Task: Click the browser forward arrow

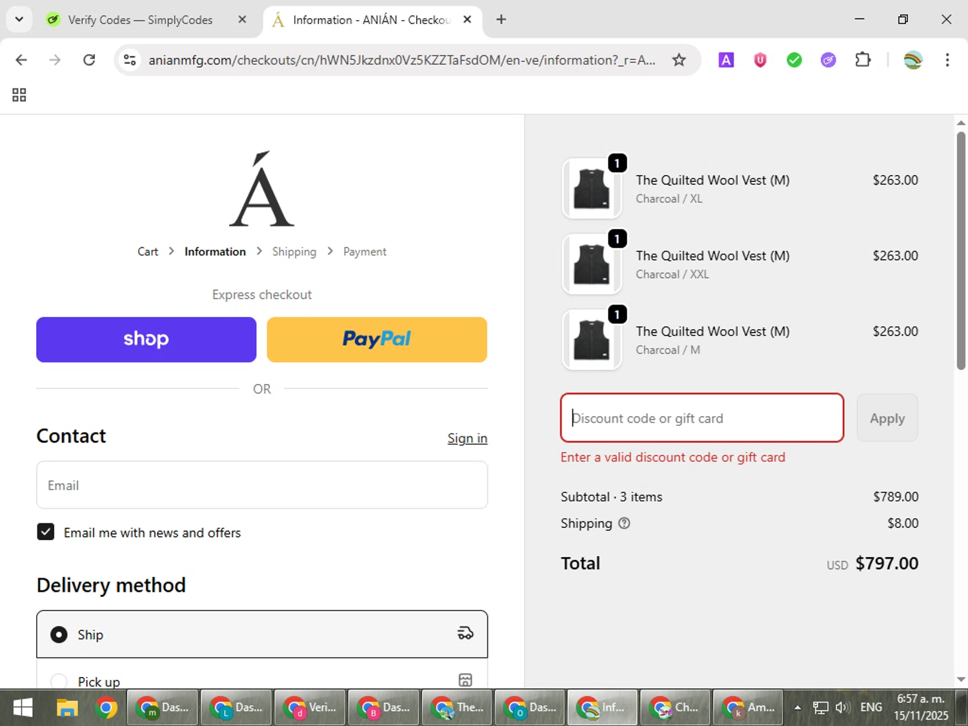Action: tap(55, 60)
